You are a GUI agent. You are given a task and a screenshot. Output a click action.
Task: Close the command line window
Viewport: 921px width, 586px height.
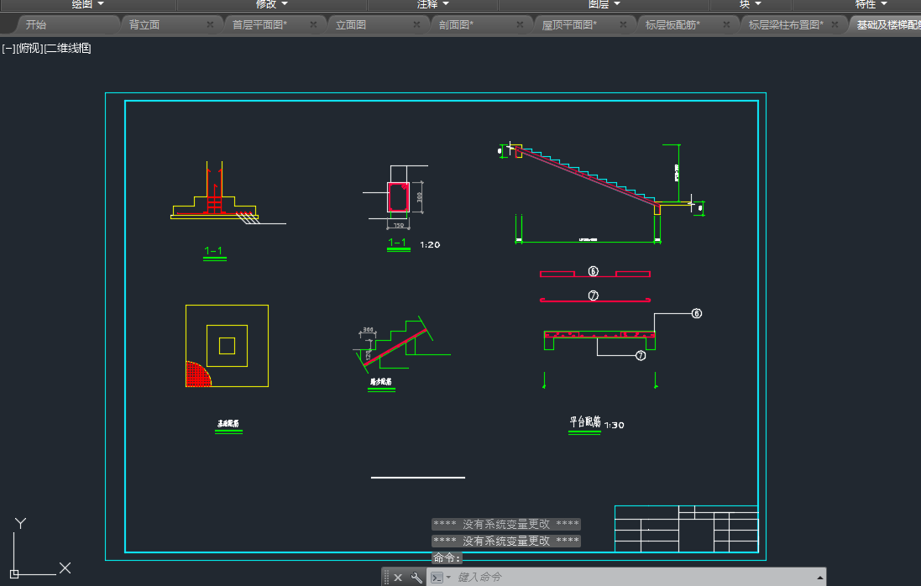click(x=398, y=578)
